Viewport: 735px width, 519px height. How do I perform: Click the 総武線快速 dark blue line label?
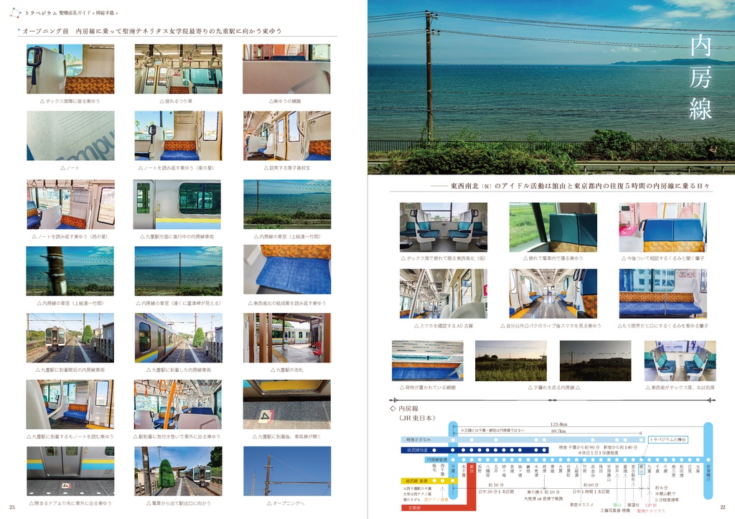tap(417, 451)
